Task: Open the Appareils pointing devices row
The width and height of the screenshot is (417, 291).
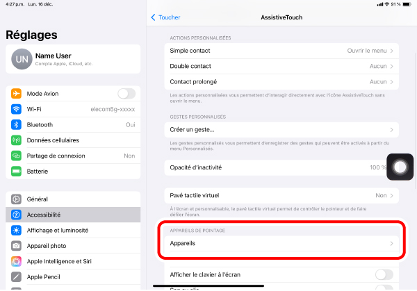Action: [282, 244]
